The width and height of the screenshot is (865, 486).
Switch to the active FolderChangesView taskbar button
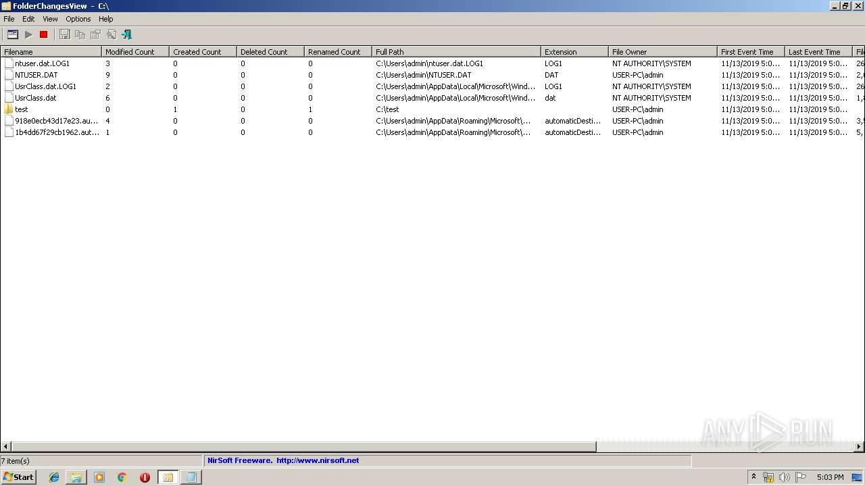tap(168, 477)
